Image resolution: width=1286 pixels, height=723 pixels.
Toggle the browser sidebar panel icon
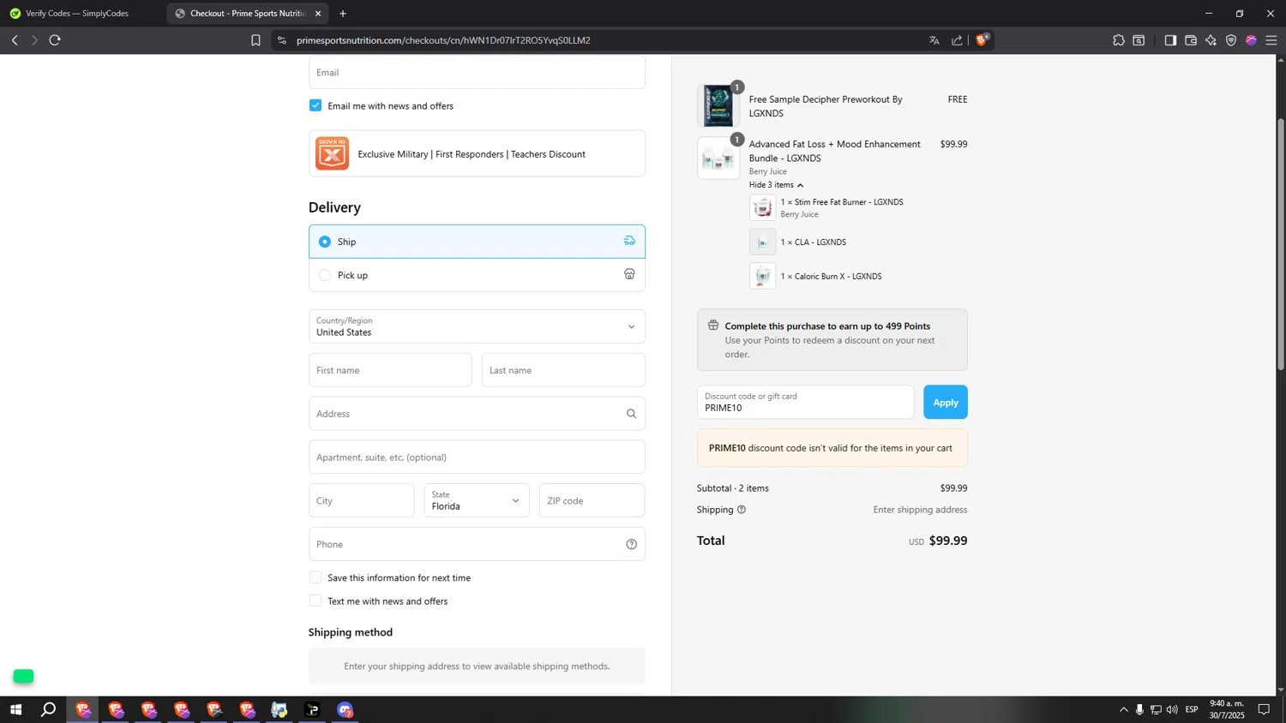1170,40
